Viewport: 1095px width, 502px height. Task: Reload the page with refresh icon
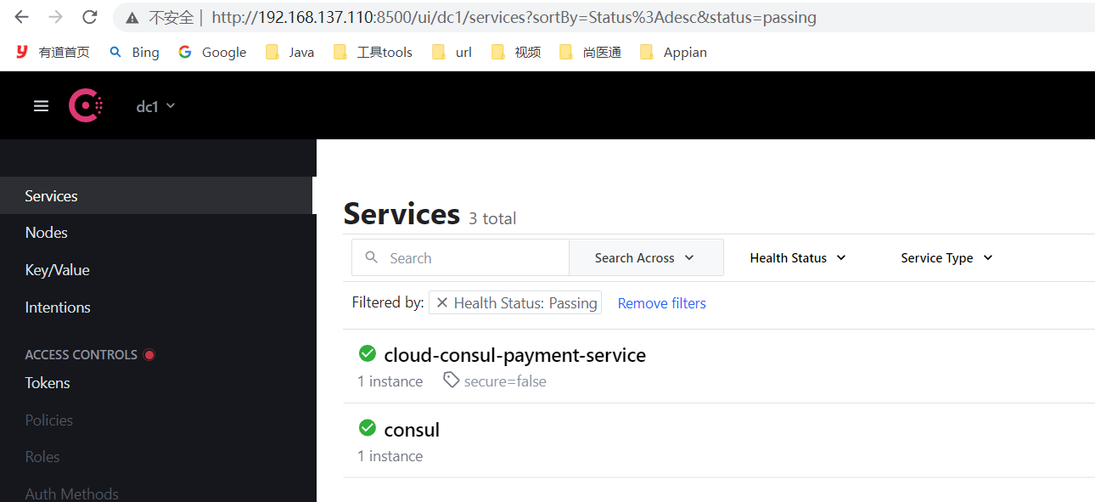pyautogui.click(x=90, y=17)
